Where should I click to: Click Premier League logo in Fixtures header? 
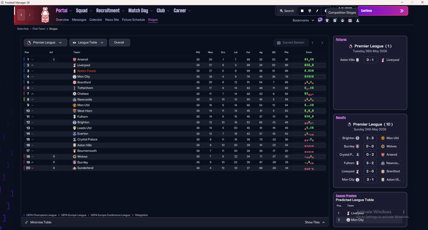351,46
